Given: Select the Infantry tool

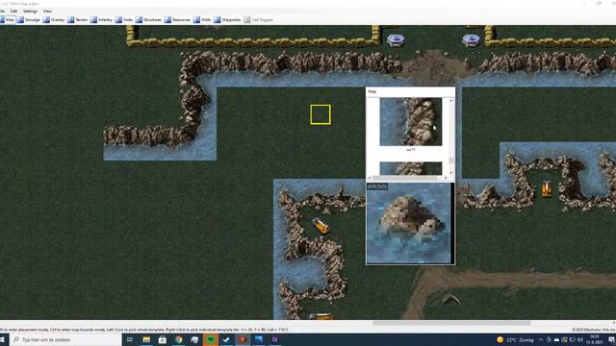Looking at the screenshot, I should (101, 19).
